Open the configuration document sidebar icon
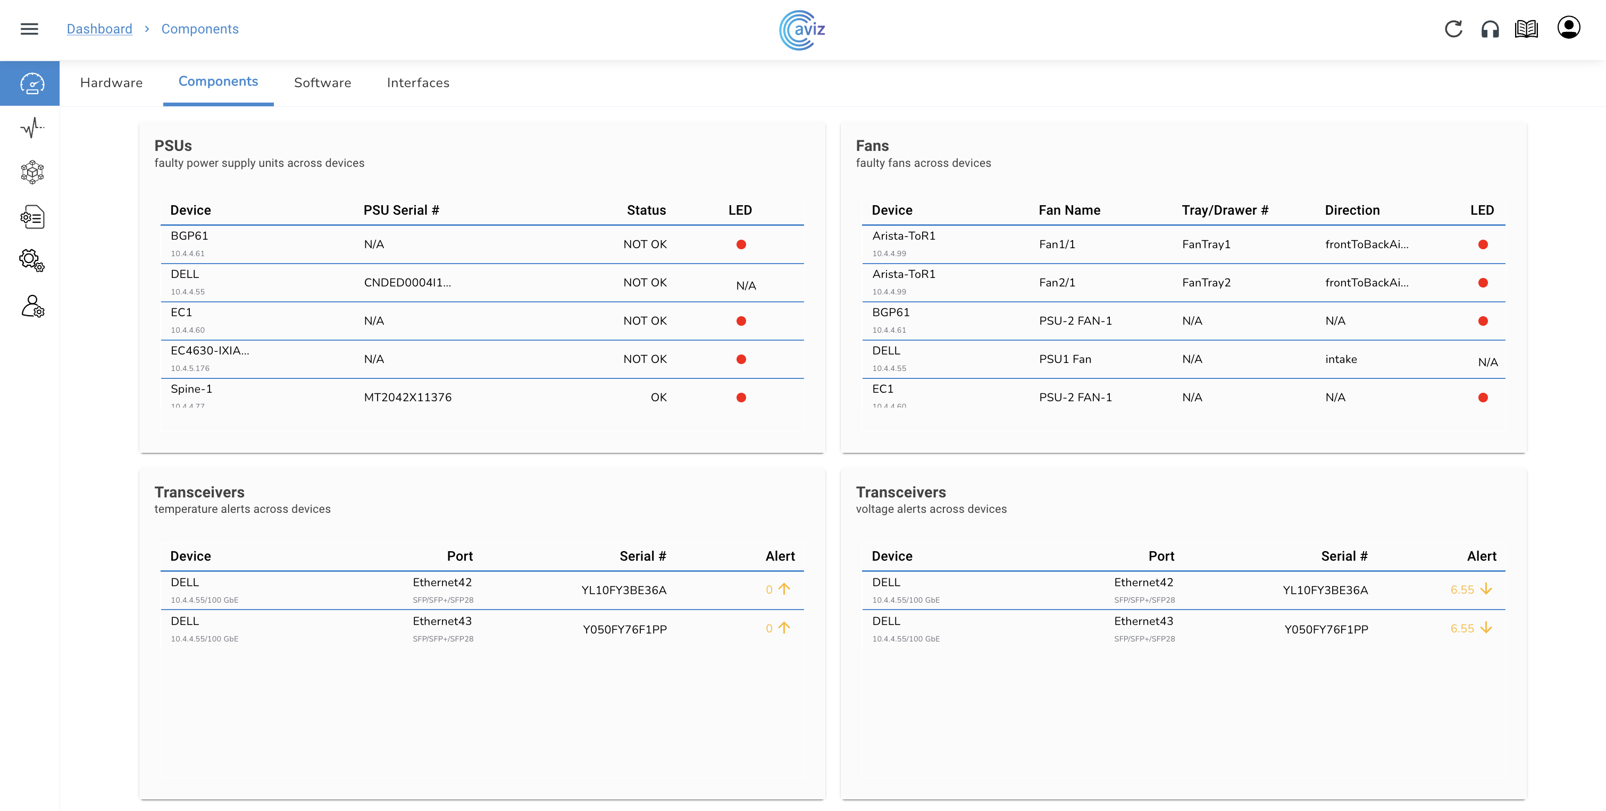1606x811 pixels. pyautogui.click(x=32, y=217)
